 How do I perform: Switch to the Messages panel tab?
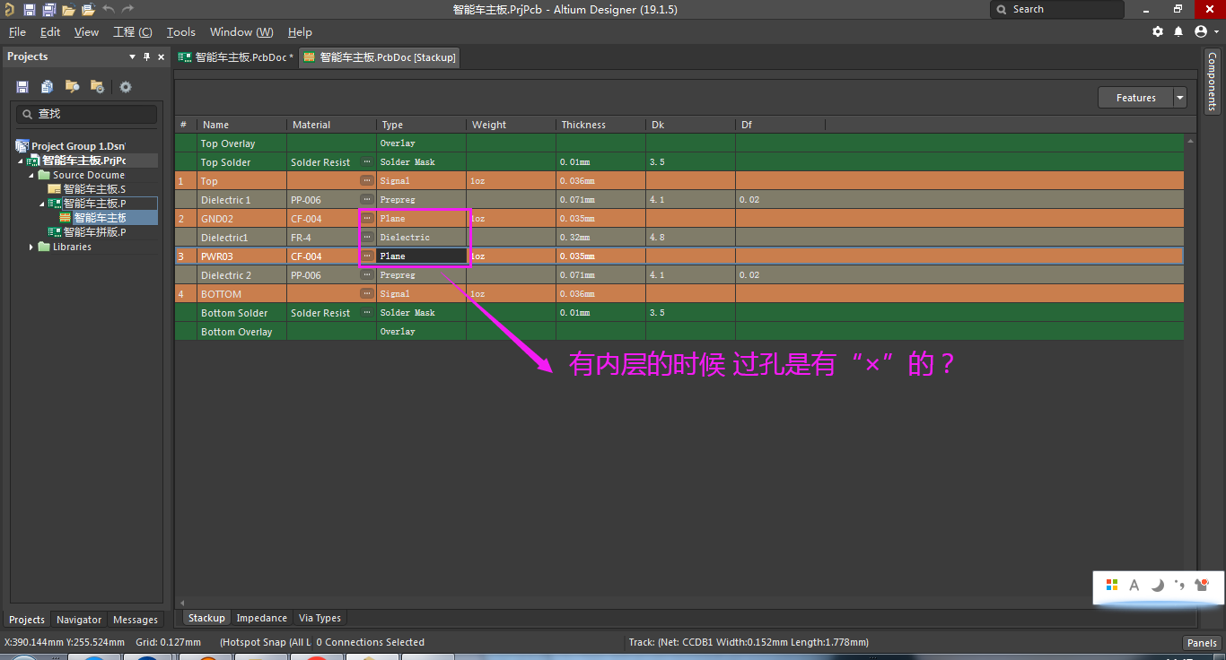136,620
